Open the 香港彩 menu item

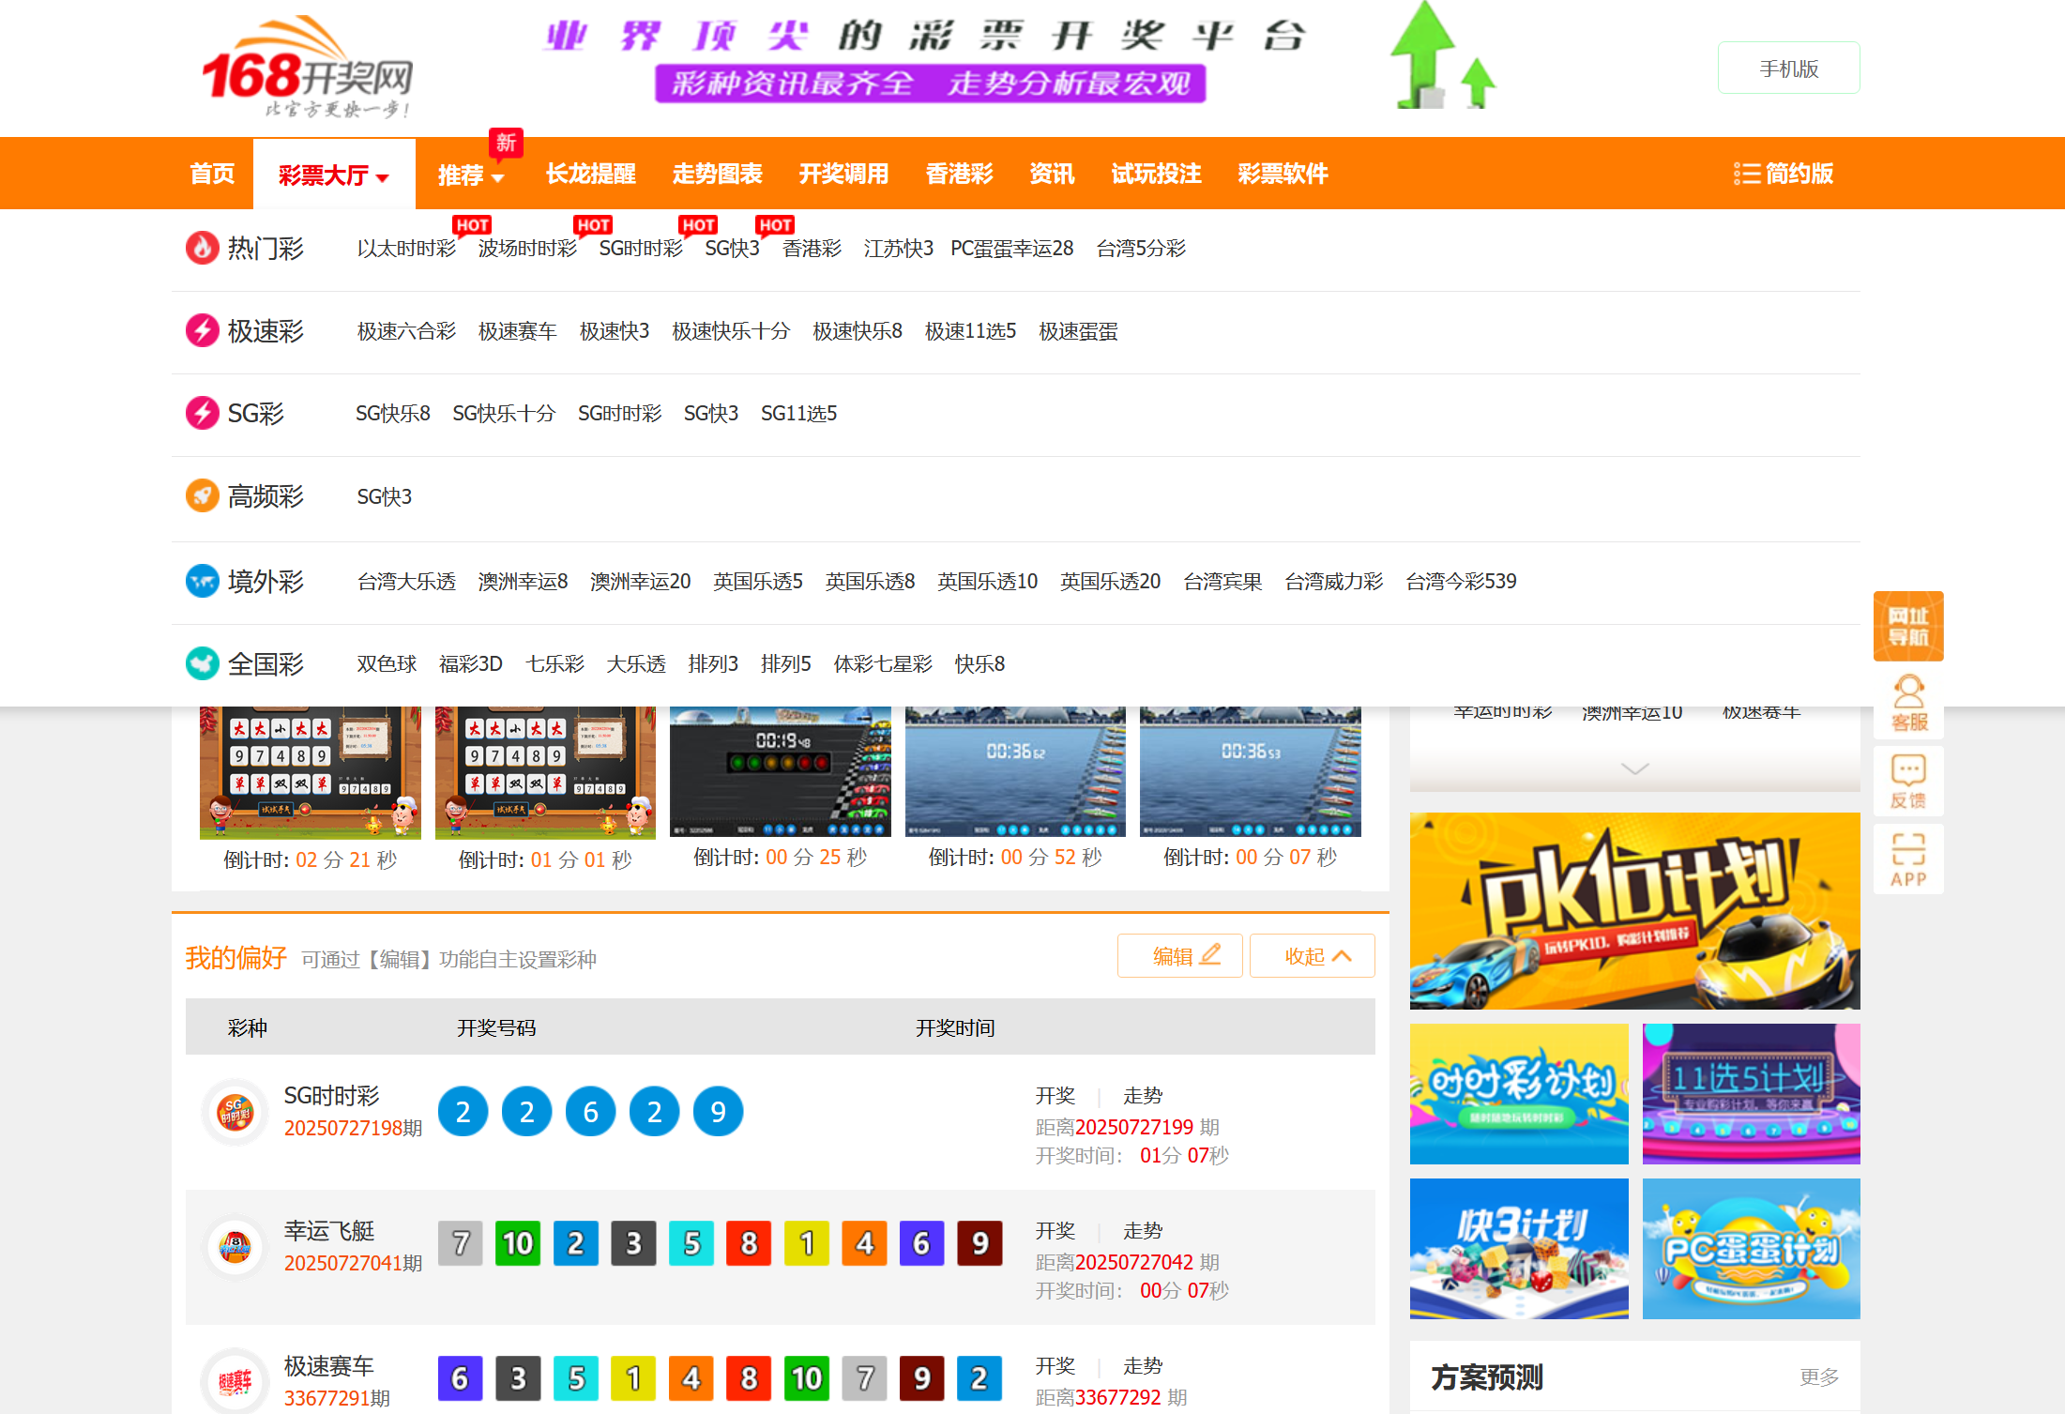pos(958,174)
